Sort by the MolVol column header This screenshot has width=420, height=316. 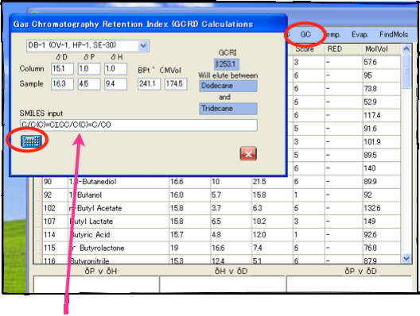(382, 49)
